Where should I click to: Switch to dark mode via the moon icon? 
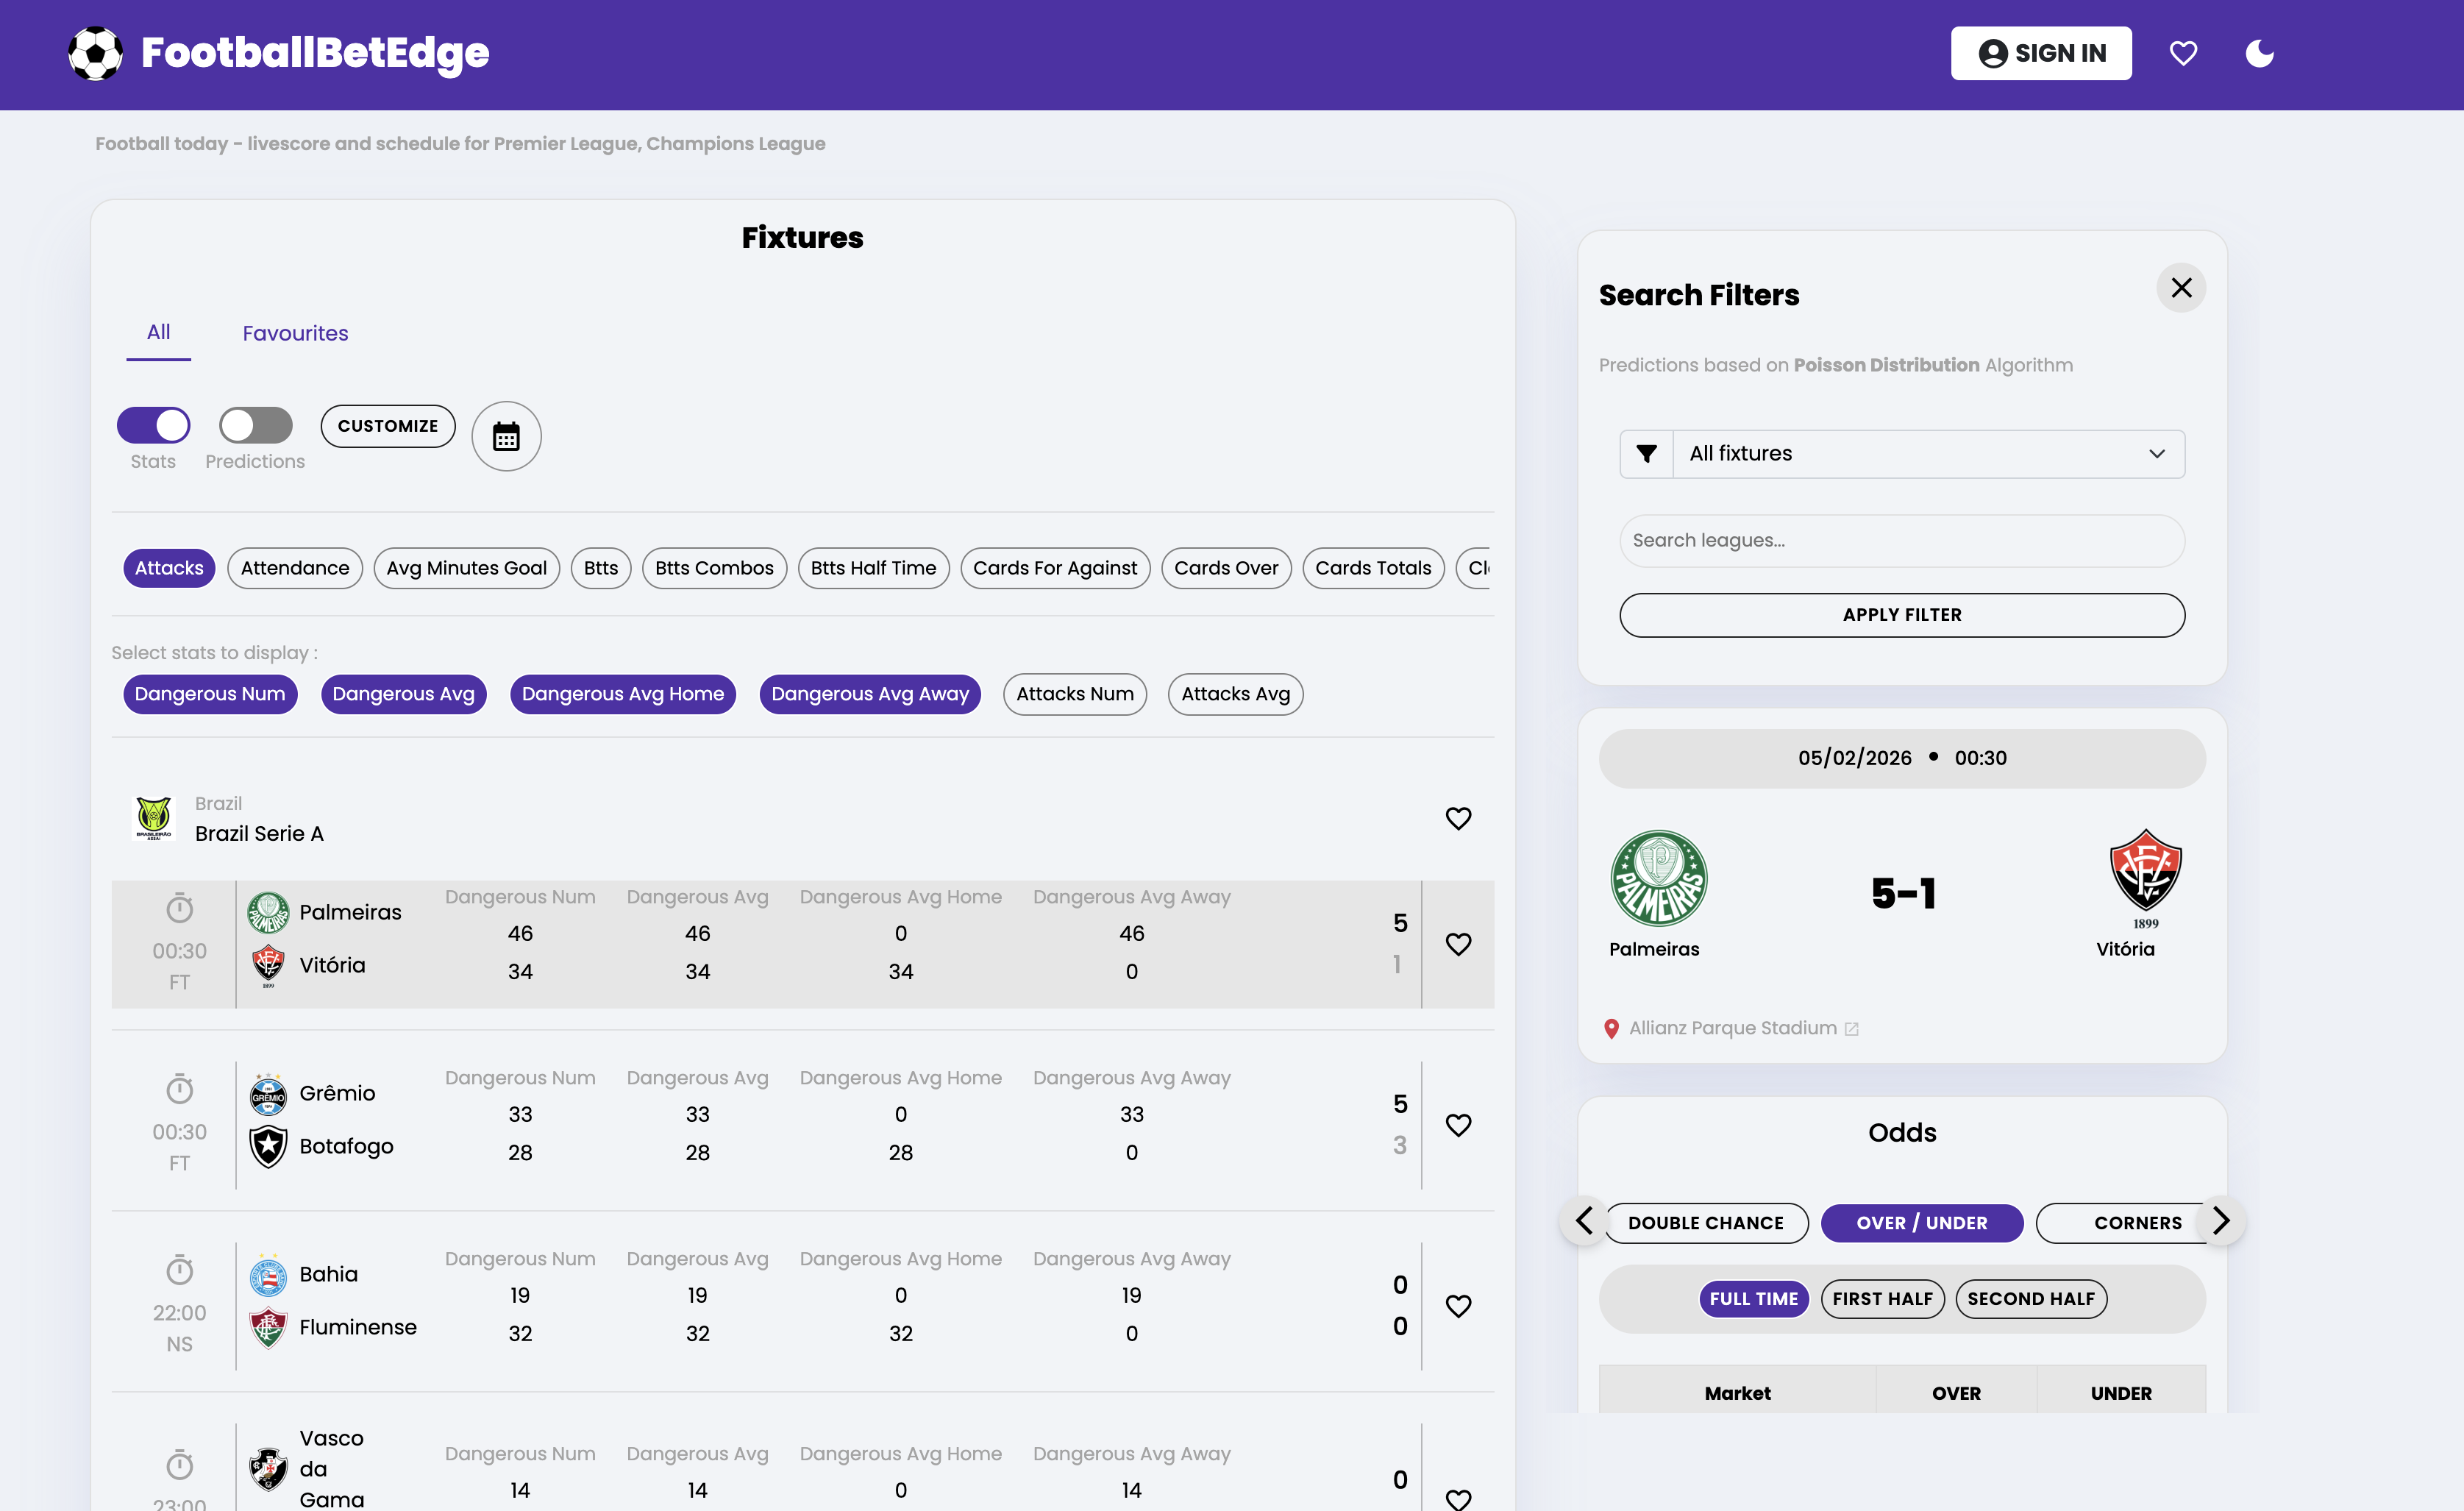[x=2260, y=55]
